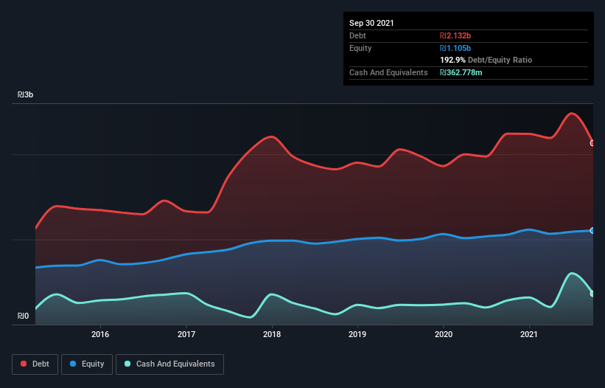This screenshot has height=388, width=605.
Task: Click the 2017 x-axis label
Action: tap(186, 334)
